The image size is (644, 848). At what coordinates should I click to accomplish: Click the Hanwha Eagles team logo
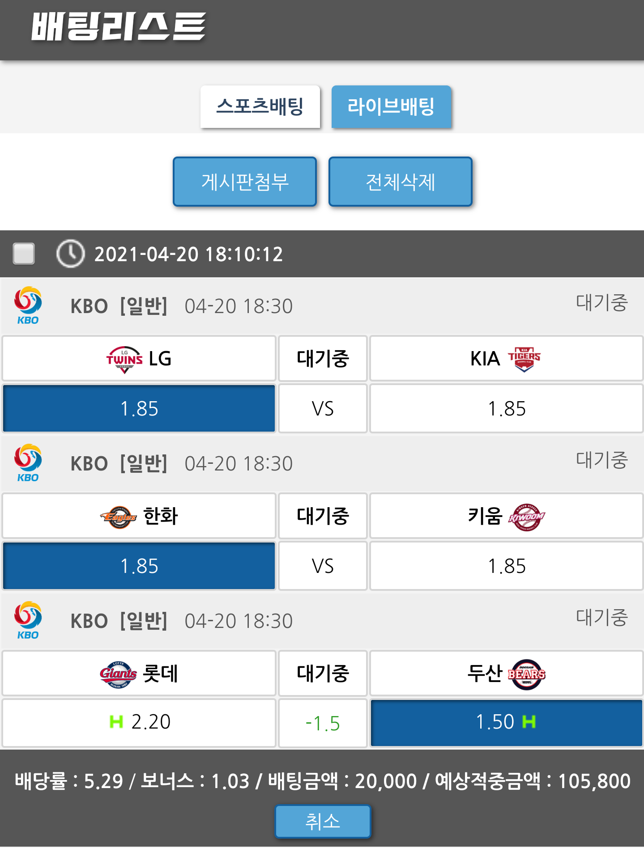(118, 517)
